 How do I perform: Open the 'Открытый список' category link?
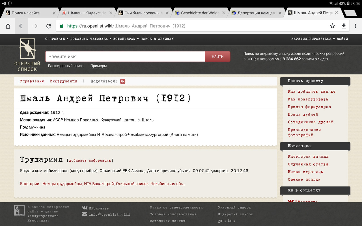click(x=132, y=184)
